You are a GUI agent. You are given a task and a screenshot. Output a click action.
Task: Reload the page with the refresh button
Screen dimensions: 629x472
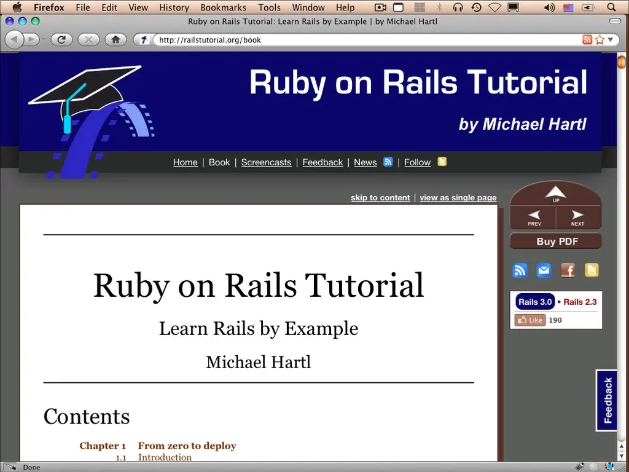tap(61, 39)
